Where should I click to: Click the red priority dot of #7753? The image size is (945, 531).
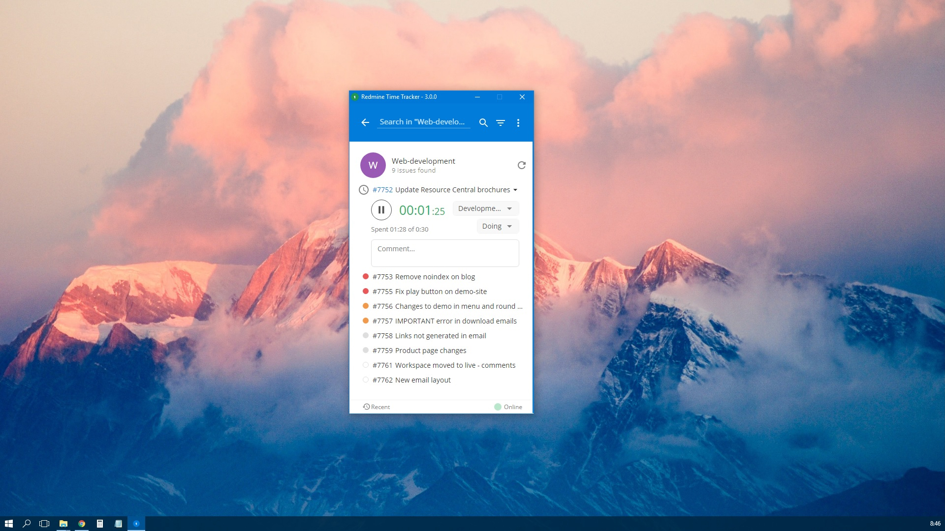point(366,276)
